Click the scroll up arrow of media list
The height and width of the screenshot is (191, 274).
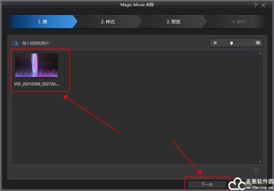pos(260,53)
